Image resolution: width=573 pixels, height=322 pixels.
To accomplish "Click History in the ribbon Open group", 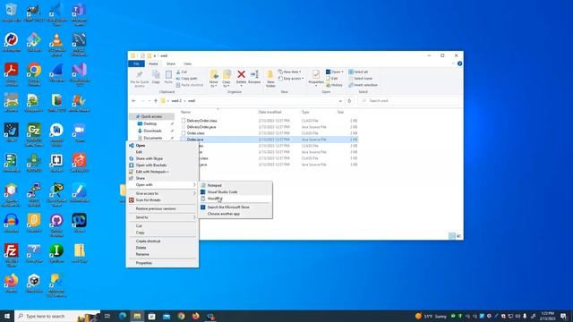I will tap(334, 85).
